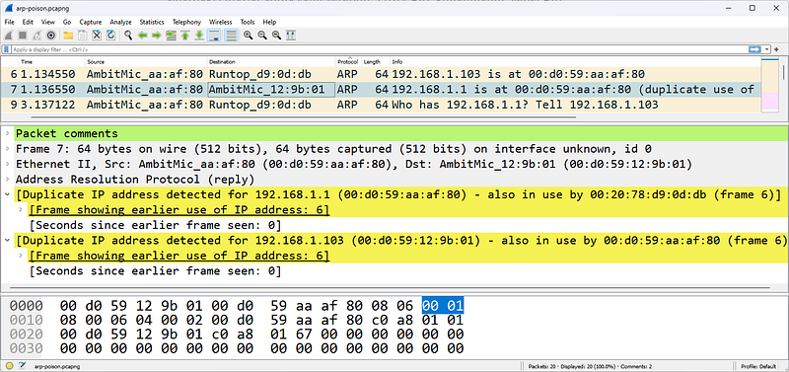The width and height of the screenshot is (789, 372).
Task: Toggle packet colorization rules button
Action: pos(231,36)
